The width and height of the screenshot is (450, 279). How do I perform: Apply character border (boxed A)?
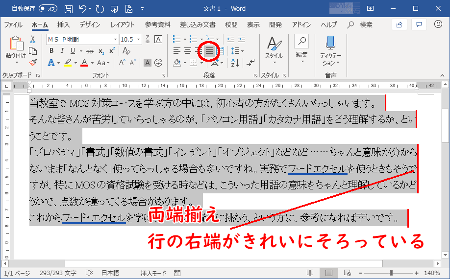tap(158, 39)
